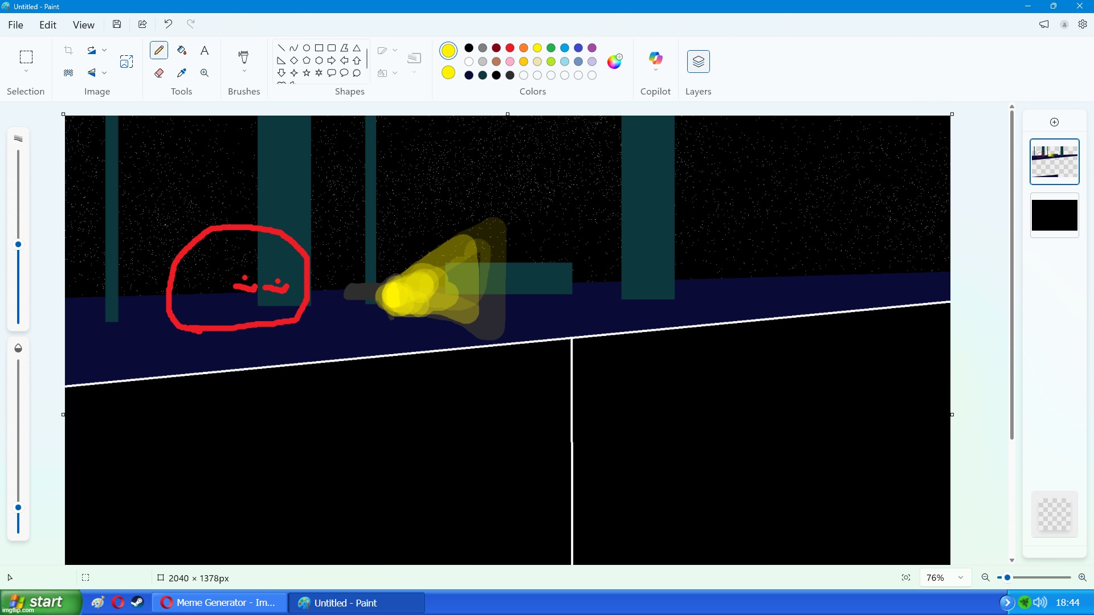Expand the Selection dropdown arrow

click(x=26, y=71)
